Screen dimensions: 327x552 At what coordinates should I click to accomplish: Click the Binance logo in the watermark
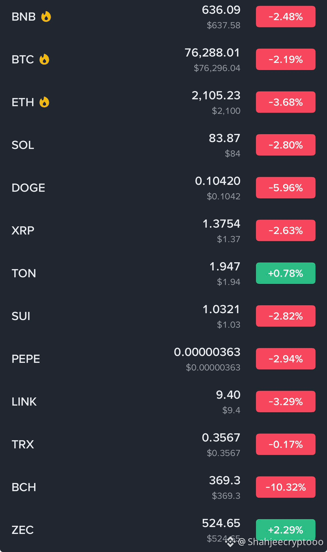(230, 542)
